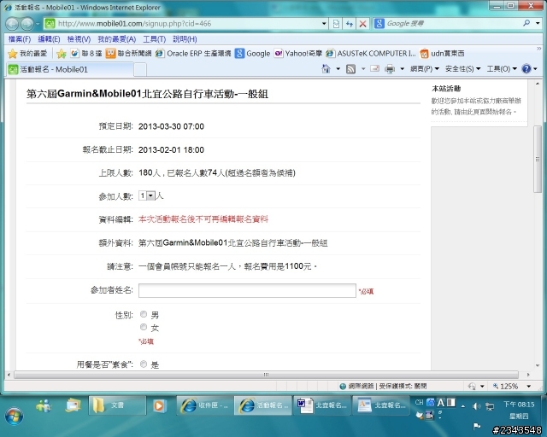Expand the address bar history dropdown
547x437 pixels.
coord(324,24)
